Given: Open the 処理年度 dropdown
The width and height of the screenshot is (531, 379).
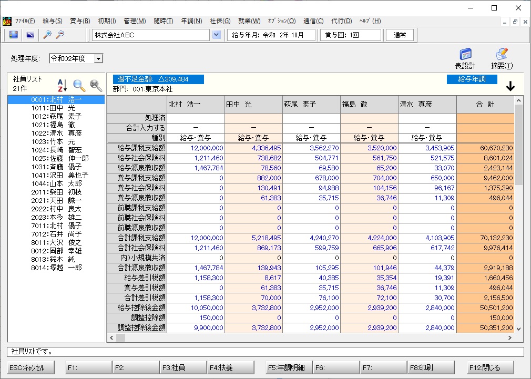Looking at the screenshot, I should [x=98, y=58].
